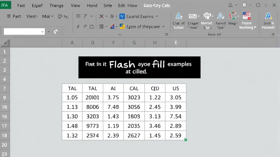The image size is (280, 157).
Task: Click the refresh arrow next to Name box
Action: click(56, 32)
